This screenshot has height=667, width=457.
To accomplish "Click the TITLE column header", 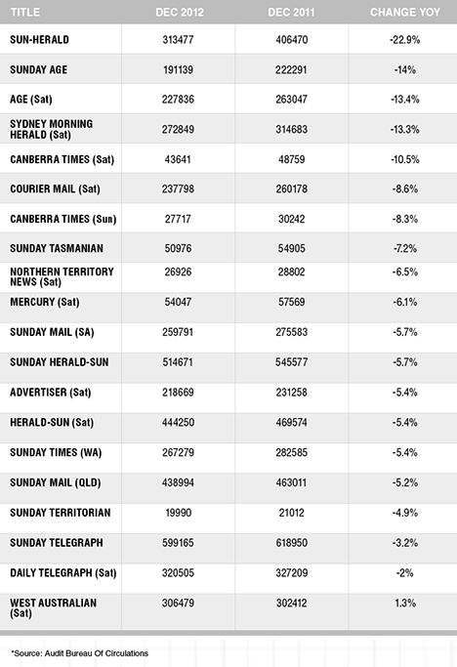I will point(25,12).
